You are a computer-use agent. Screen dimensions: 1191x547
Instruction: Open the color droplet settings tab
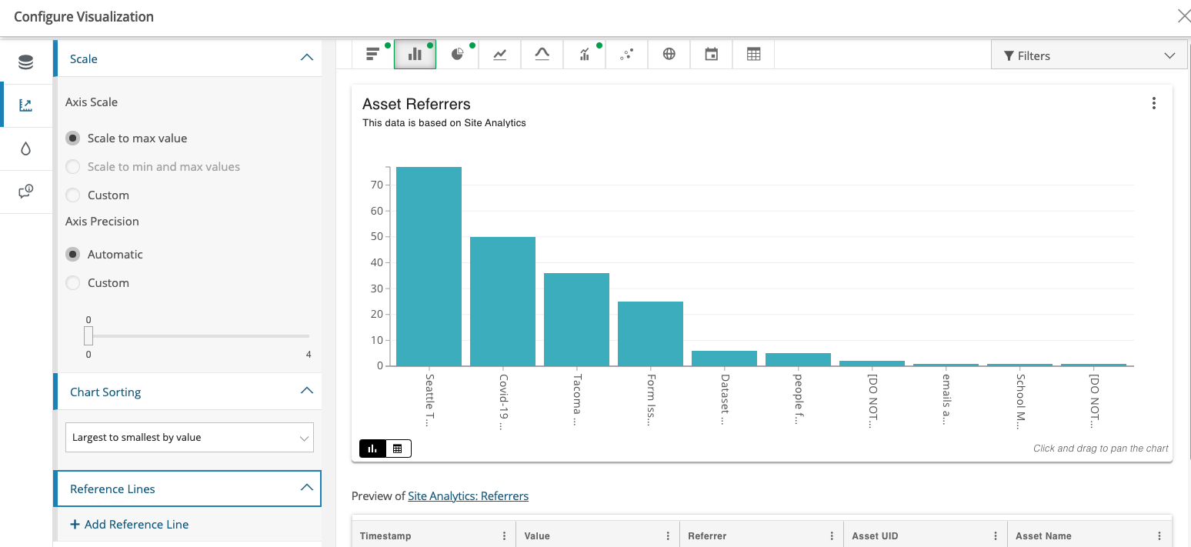(x=26, y=148)
